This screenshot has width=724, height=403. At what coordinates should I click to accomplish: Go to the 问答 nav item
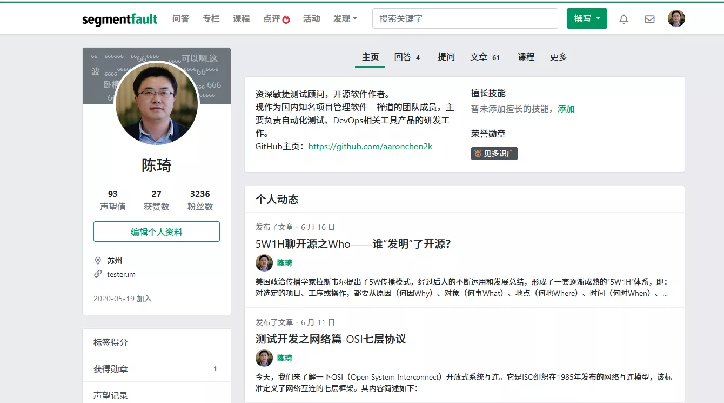(x=180, y=18)
